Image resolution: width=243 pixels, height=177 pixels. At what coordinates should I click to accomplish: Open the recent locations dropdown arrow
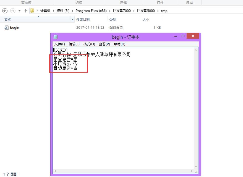(x=19, y=11)
